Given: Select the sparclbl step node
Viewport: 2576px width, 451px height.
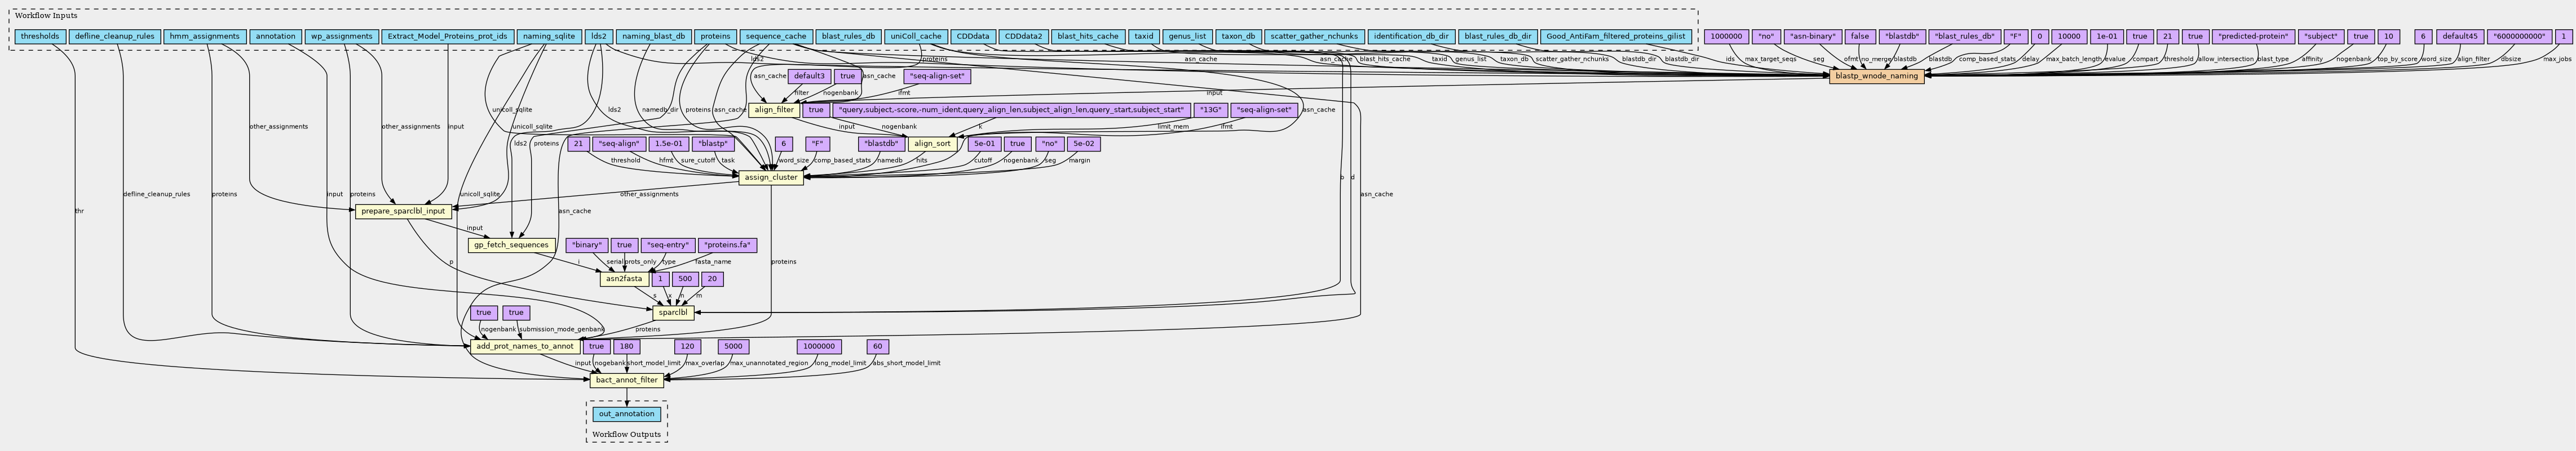Looking at the screenshot, I should coord(674,313).
